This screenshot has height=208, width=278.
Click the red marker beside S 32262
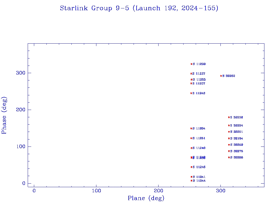(221, 76)
